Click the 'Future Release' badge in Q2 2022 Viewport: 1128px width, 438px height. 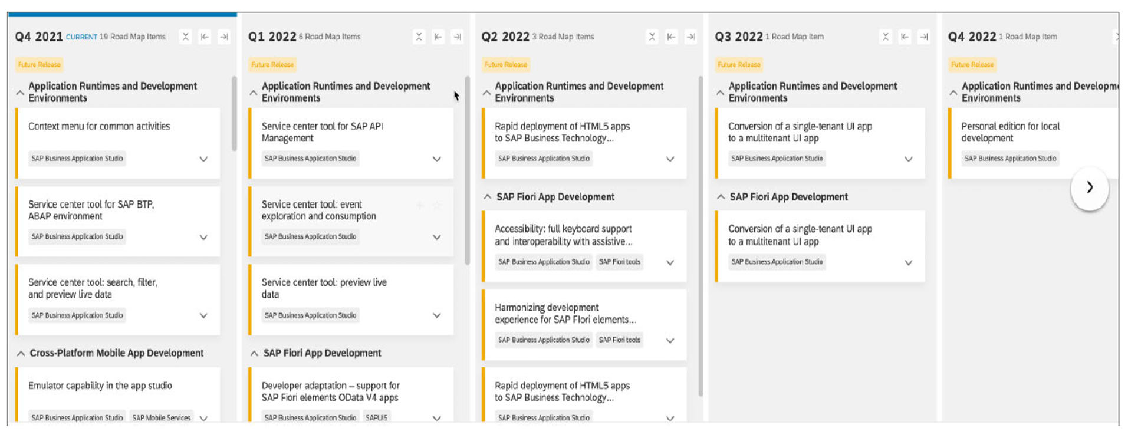click(x=506, y=65)
